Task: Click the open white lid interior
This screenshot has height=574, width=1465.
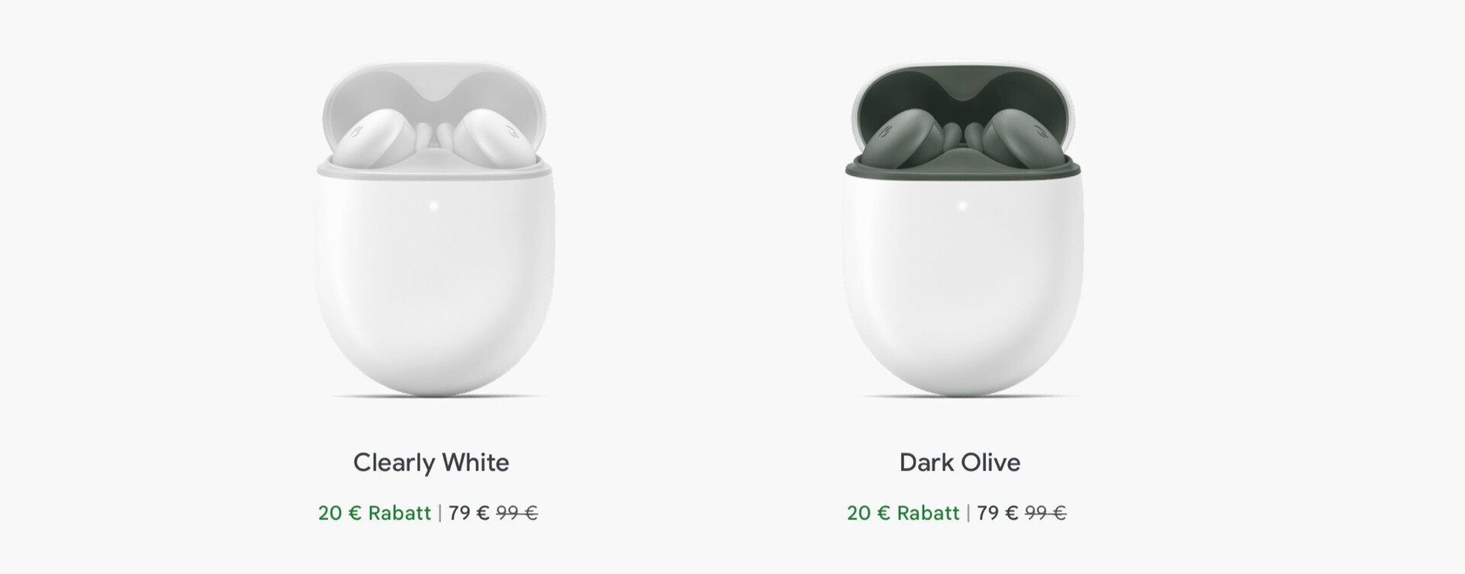Action: (433, 90)
